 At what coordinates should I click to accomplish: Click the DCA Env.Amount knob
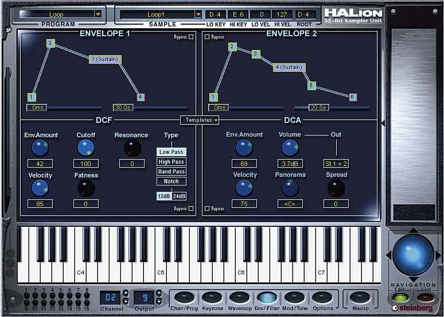(x=244, y=148)
